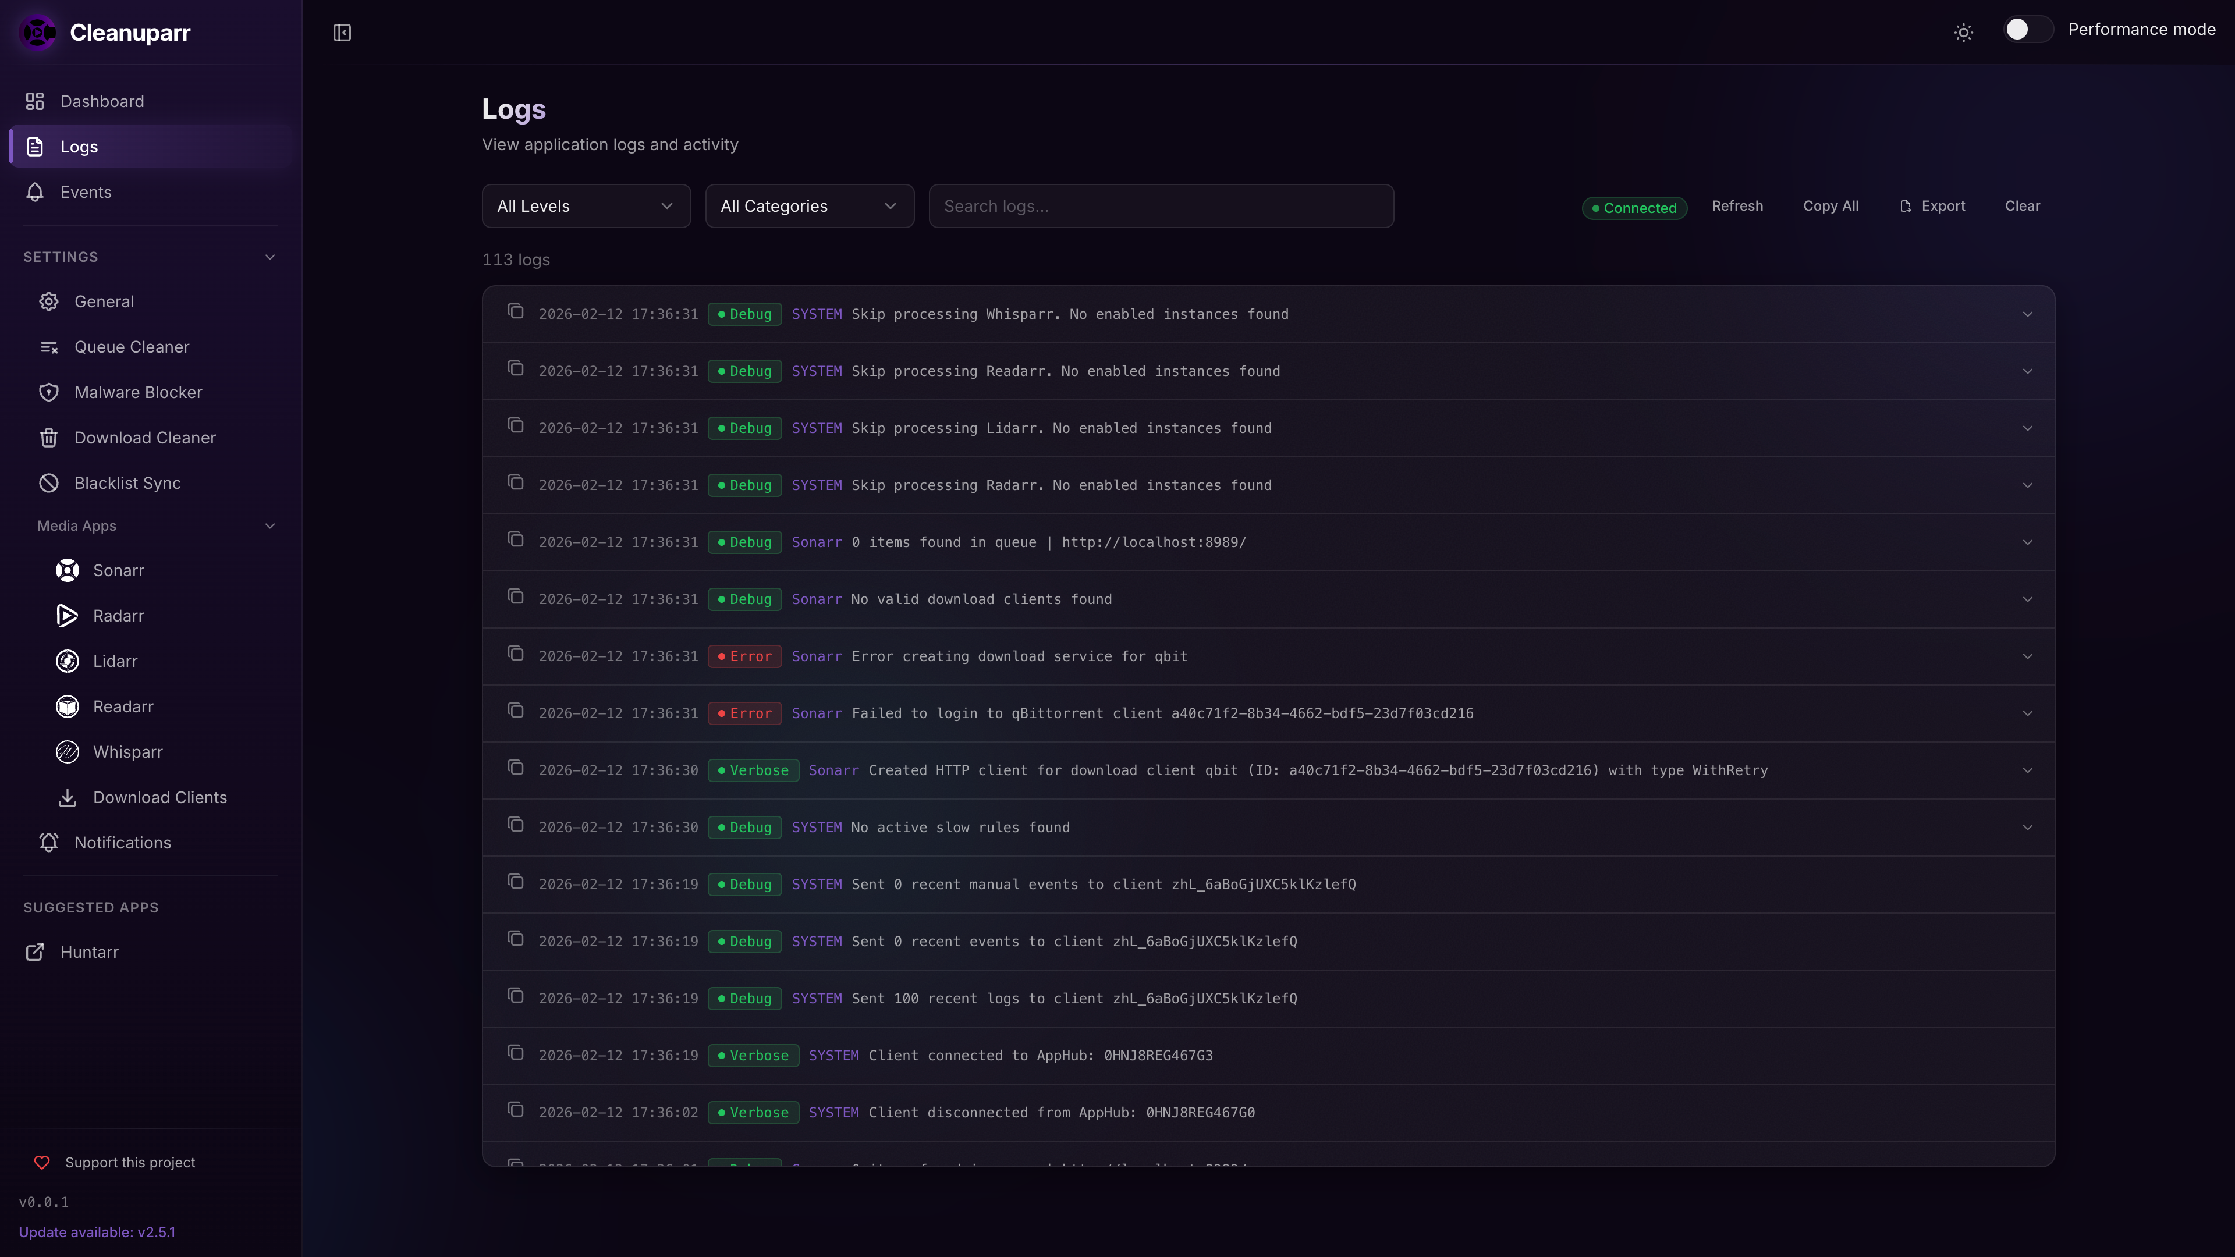Click the Export button
Viewport: 2235px width, 1257px height.
1932,205
